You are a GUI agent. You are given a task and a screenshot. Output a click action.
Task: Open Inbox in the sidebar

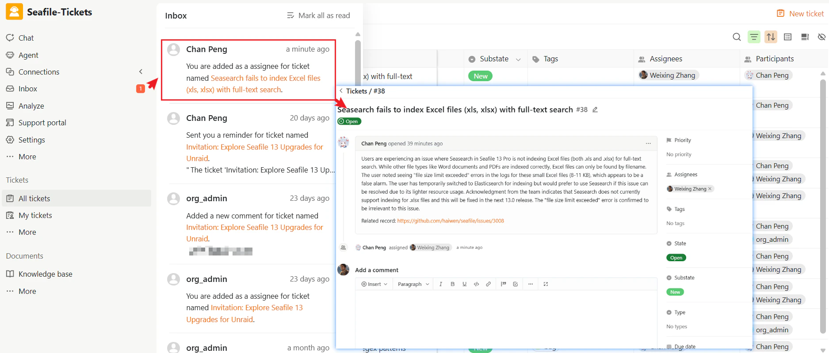[28, 89]
